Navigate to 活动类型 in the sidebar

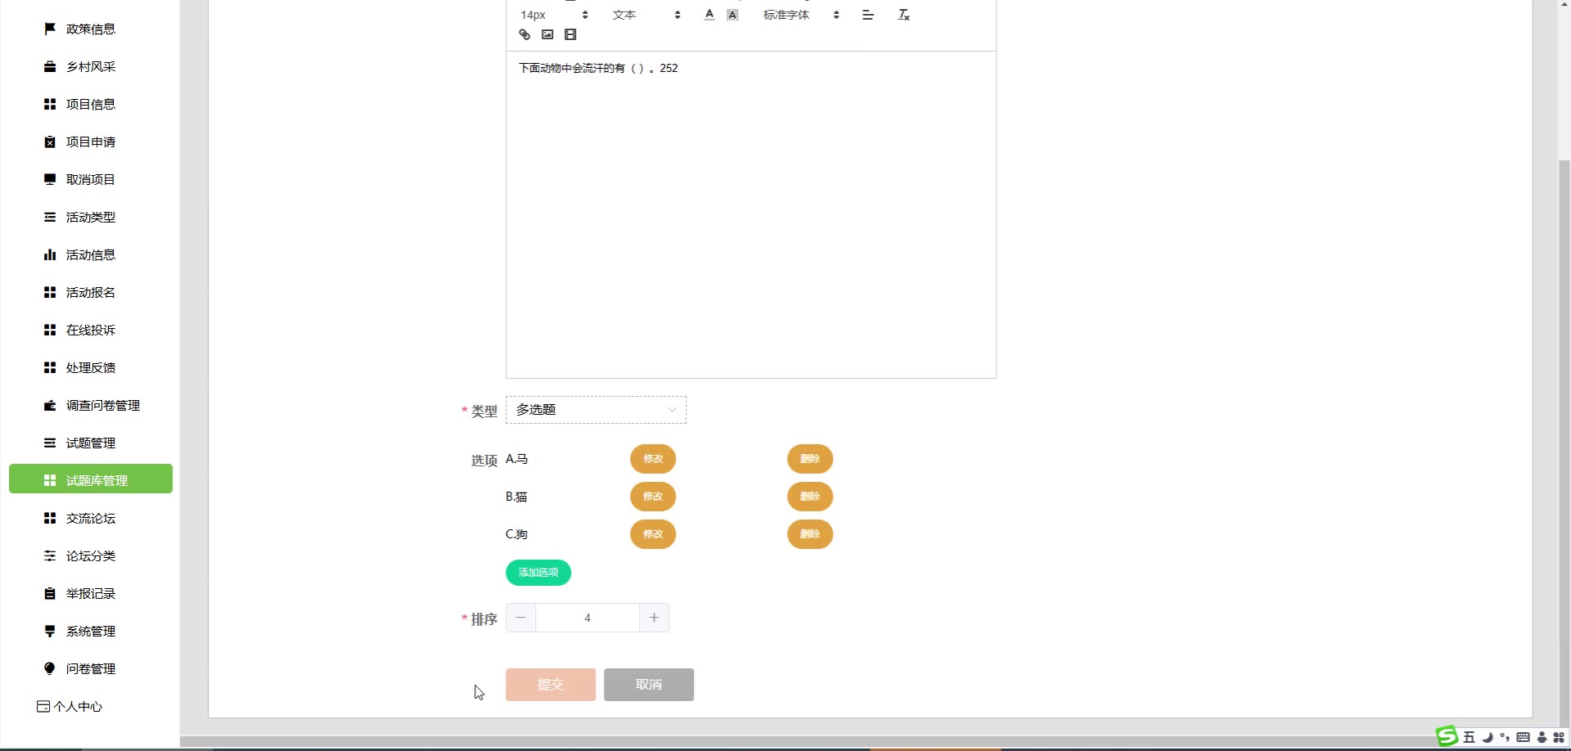(x=91, y=217)
